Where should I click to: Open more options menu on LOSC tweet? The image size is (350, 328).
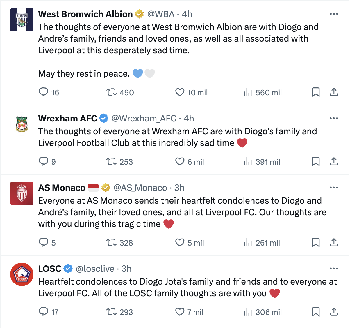tap(334, 269)
